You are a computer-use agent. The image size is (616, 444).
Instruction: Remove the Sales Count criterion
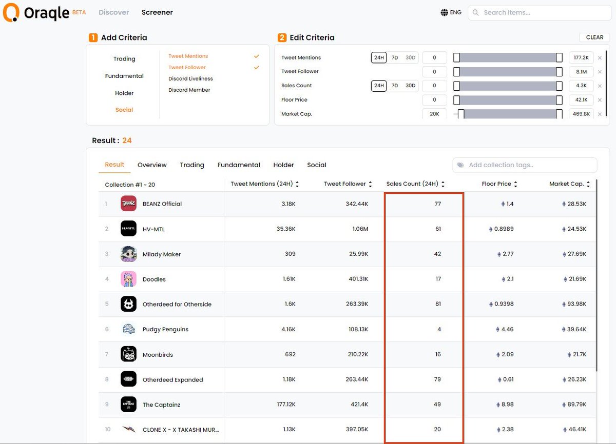click(600, 86)
